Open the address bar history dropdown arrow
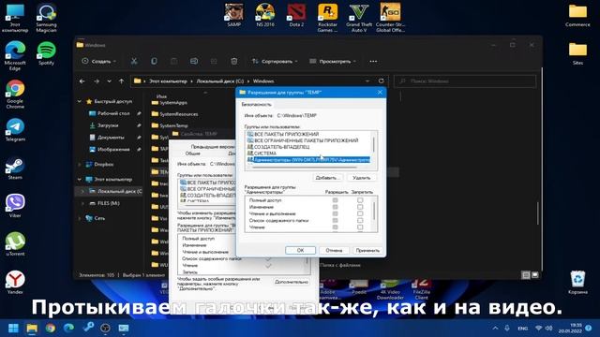Viewport: 600px width, 337px height. coord(367,81)
